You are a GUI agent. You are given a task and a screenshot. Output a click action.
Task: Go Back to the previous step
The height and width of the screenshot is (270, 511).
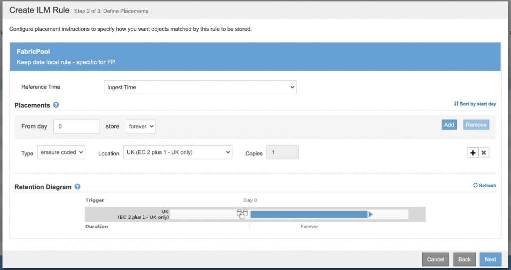464,259
